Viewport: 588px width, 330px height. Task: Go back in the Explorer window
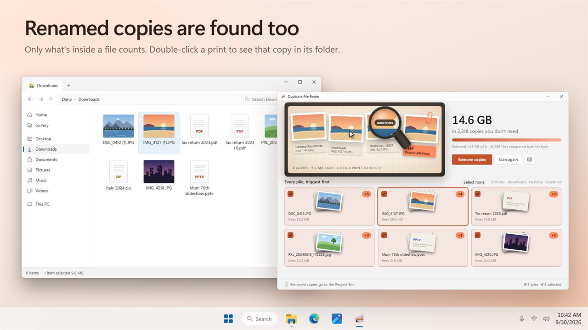[30, 99]
